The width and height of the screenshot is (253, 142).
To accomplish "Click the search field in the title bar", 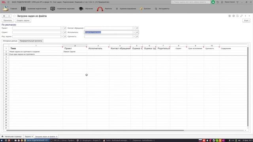I will pos(191,2).
